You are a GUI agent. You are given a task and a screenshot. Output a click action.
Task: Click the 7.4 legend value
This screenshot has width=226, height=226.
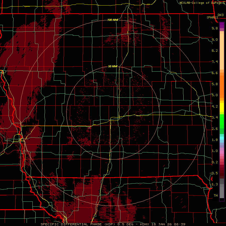[215, 62]
